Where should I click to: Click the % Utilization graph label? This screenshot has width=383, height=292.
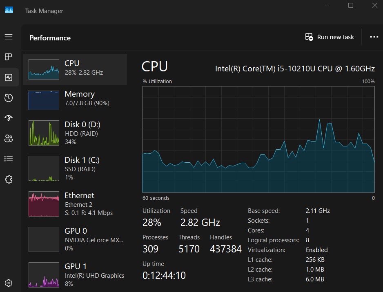coord(157,82)
